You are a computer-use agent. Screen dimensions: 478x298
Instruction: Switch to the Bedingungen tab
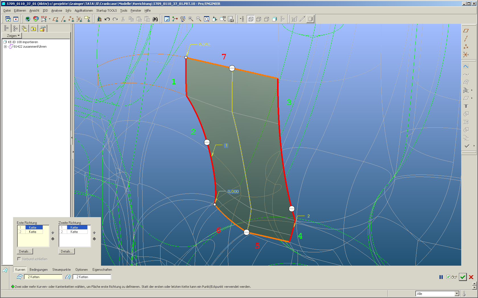coord(38,270)
